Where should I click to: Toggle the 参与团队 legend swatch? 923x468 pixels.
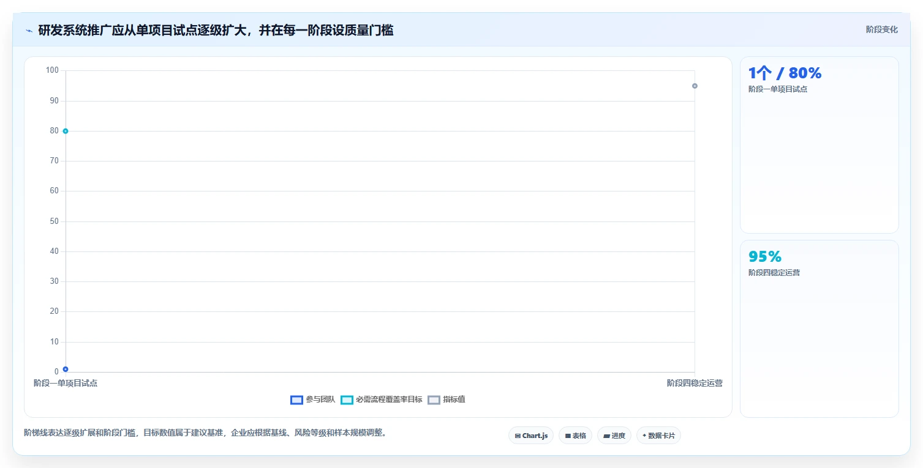pyautogui.click(x=296, y=399)
